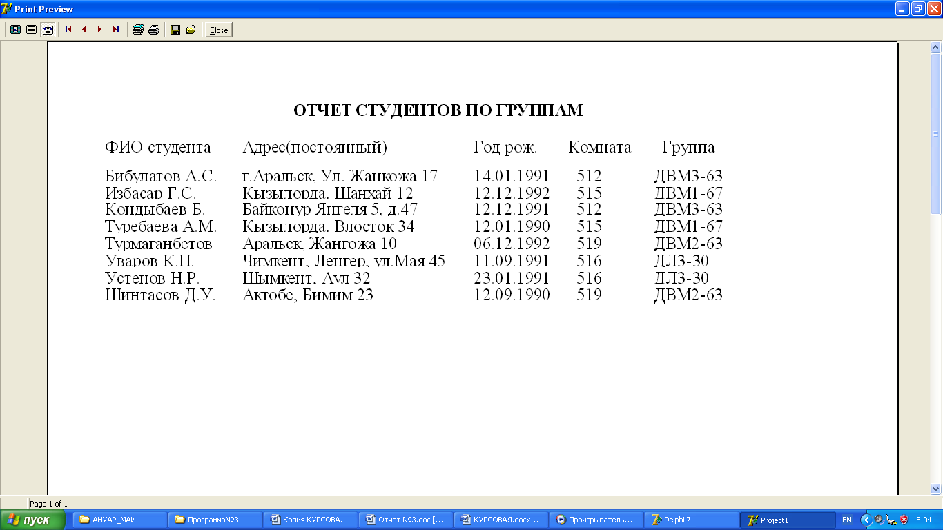Viewport: 943px width, 530px height.
Task: Select the Project1 taskbar button
Action: pyautogui.click(x=787, y=520)
